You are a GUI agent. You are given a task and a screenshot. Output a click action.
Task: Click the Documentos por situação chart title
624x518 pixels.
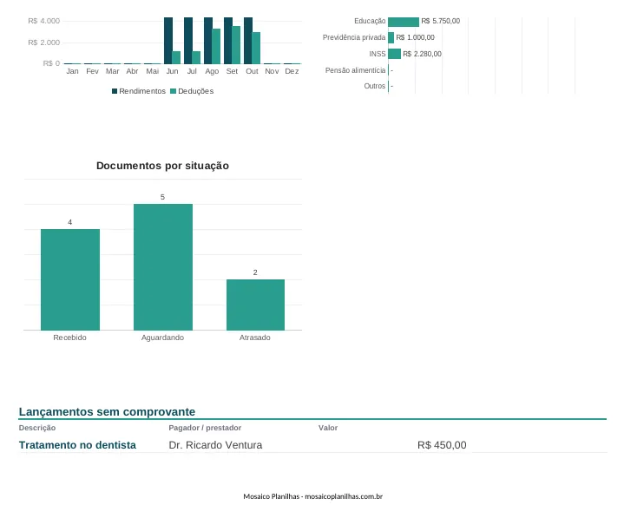[162, 166]
